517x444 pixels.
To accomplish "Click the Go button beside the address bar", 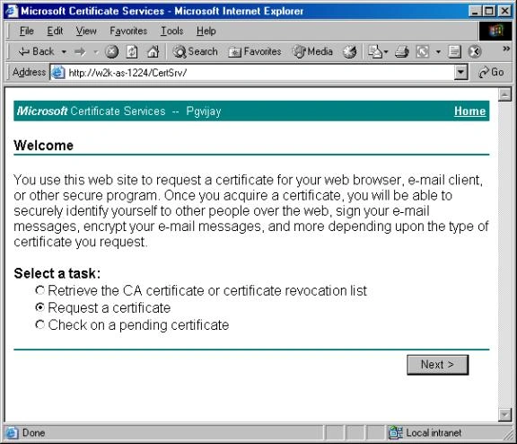I will [491, 72].
